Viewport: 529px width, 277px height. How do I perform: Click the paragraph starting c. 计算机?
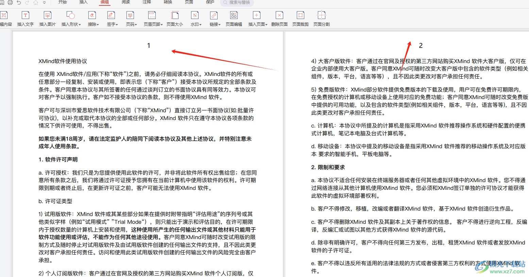point(418,130)
